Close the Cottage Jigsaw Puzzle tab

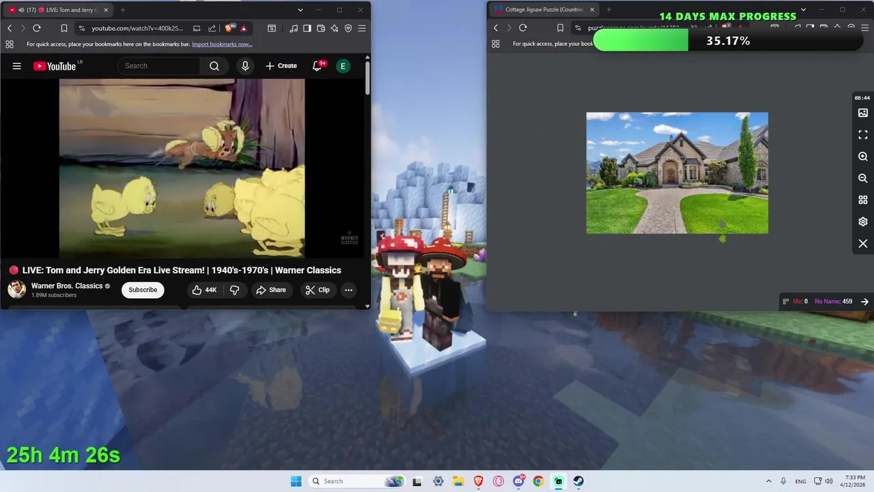click(592, 10)
